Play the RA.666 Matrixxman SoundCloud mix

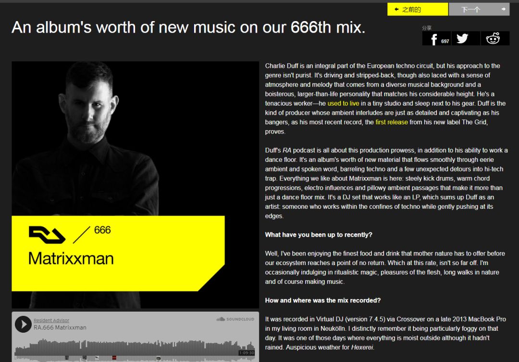coord(23,325)
